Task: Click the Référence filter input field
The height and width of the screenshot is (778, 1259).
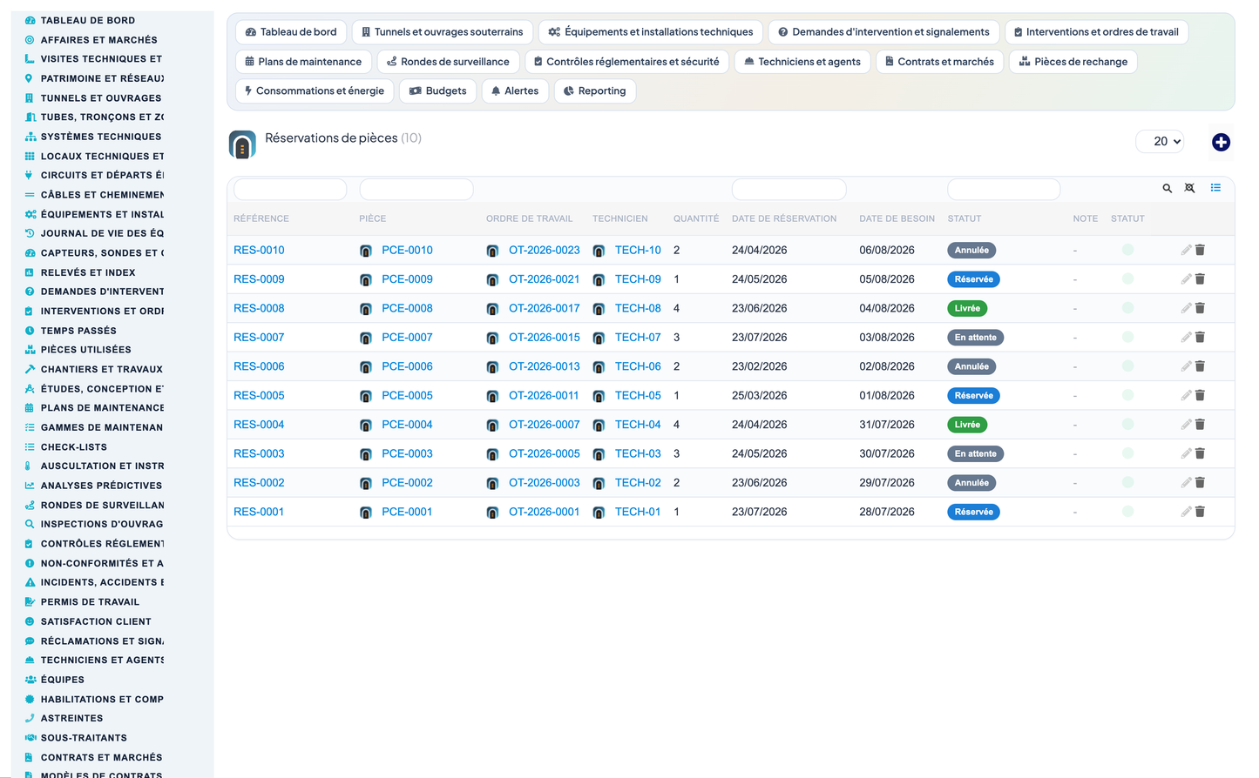Action: tap(290, 189)
